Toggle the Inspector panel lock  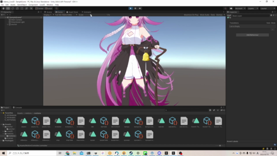pyautogui.click(x=273, y=12)
